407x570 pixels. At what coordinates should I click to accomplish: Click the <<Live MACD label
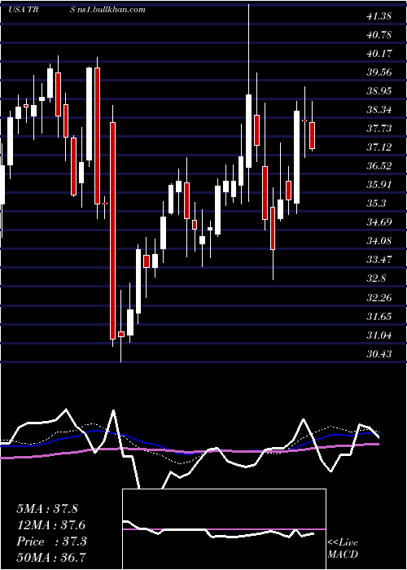[343, 549]
